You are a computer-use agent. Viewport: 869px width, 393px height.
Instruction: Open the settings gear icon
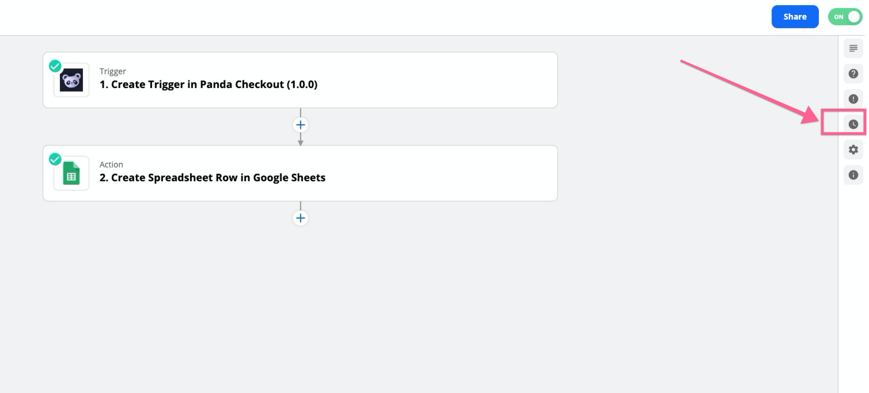coord(853,149)
